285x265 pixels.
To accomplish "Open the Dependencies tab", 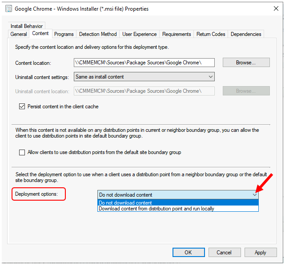I will tap(246, 34).
